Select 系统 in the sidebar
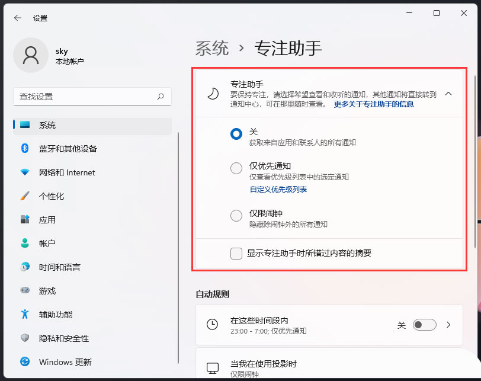481x381 pixels. 92,125
